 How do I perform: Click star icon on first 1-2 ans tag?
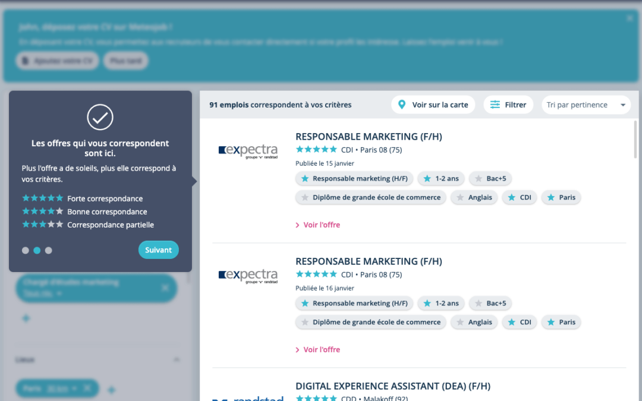[427, 179]
